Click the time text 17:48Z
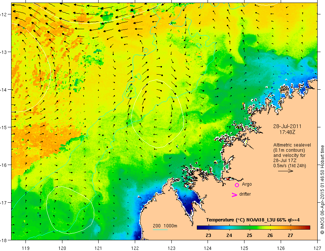The image size is (325, 251). [287, 132]
